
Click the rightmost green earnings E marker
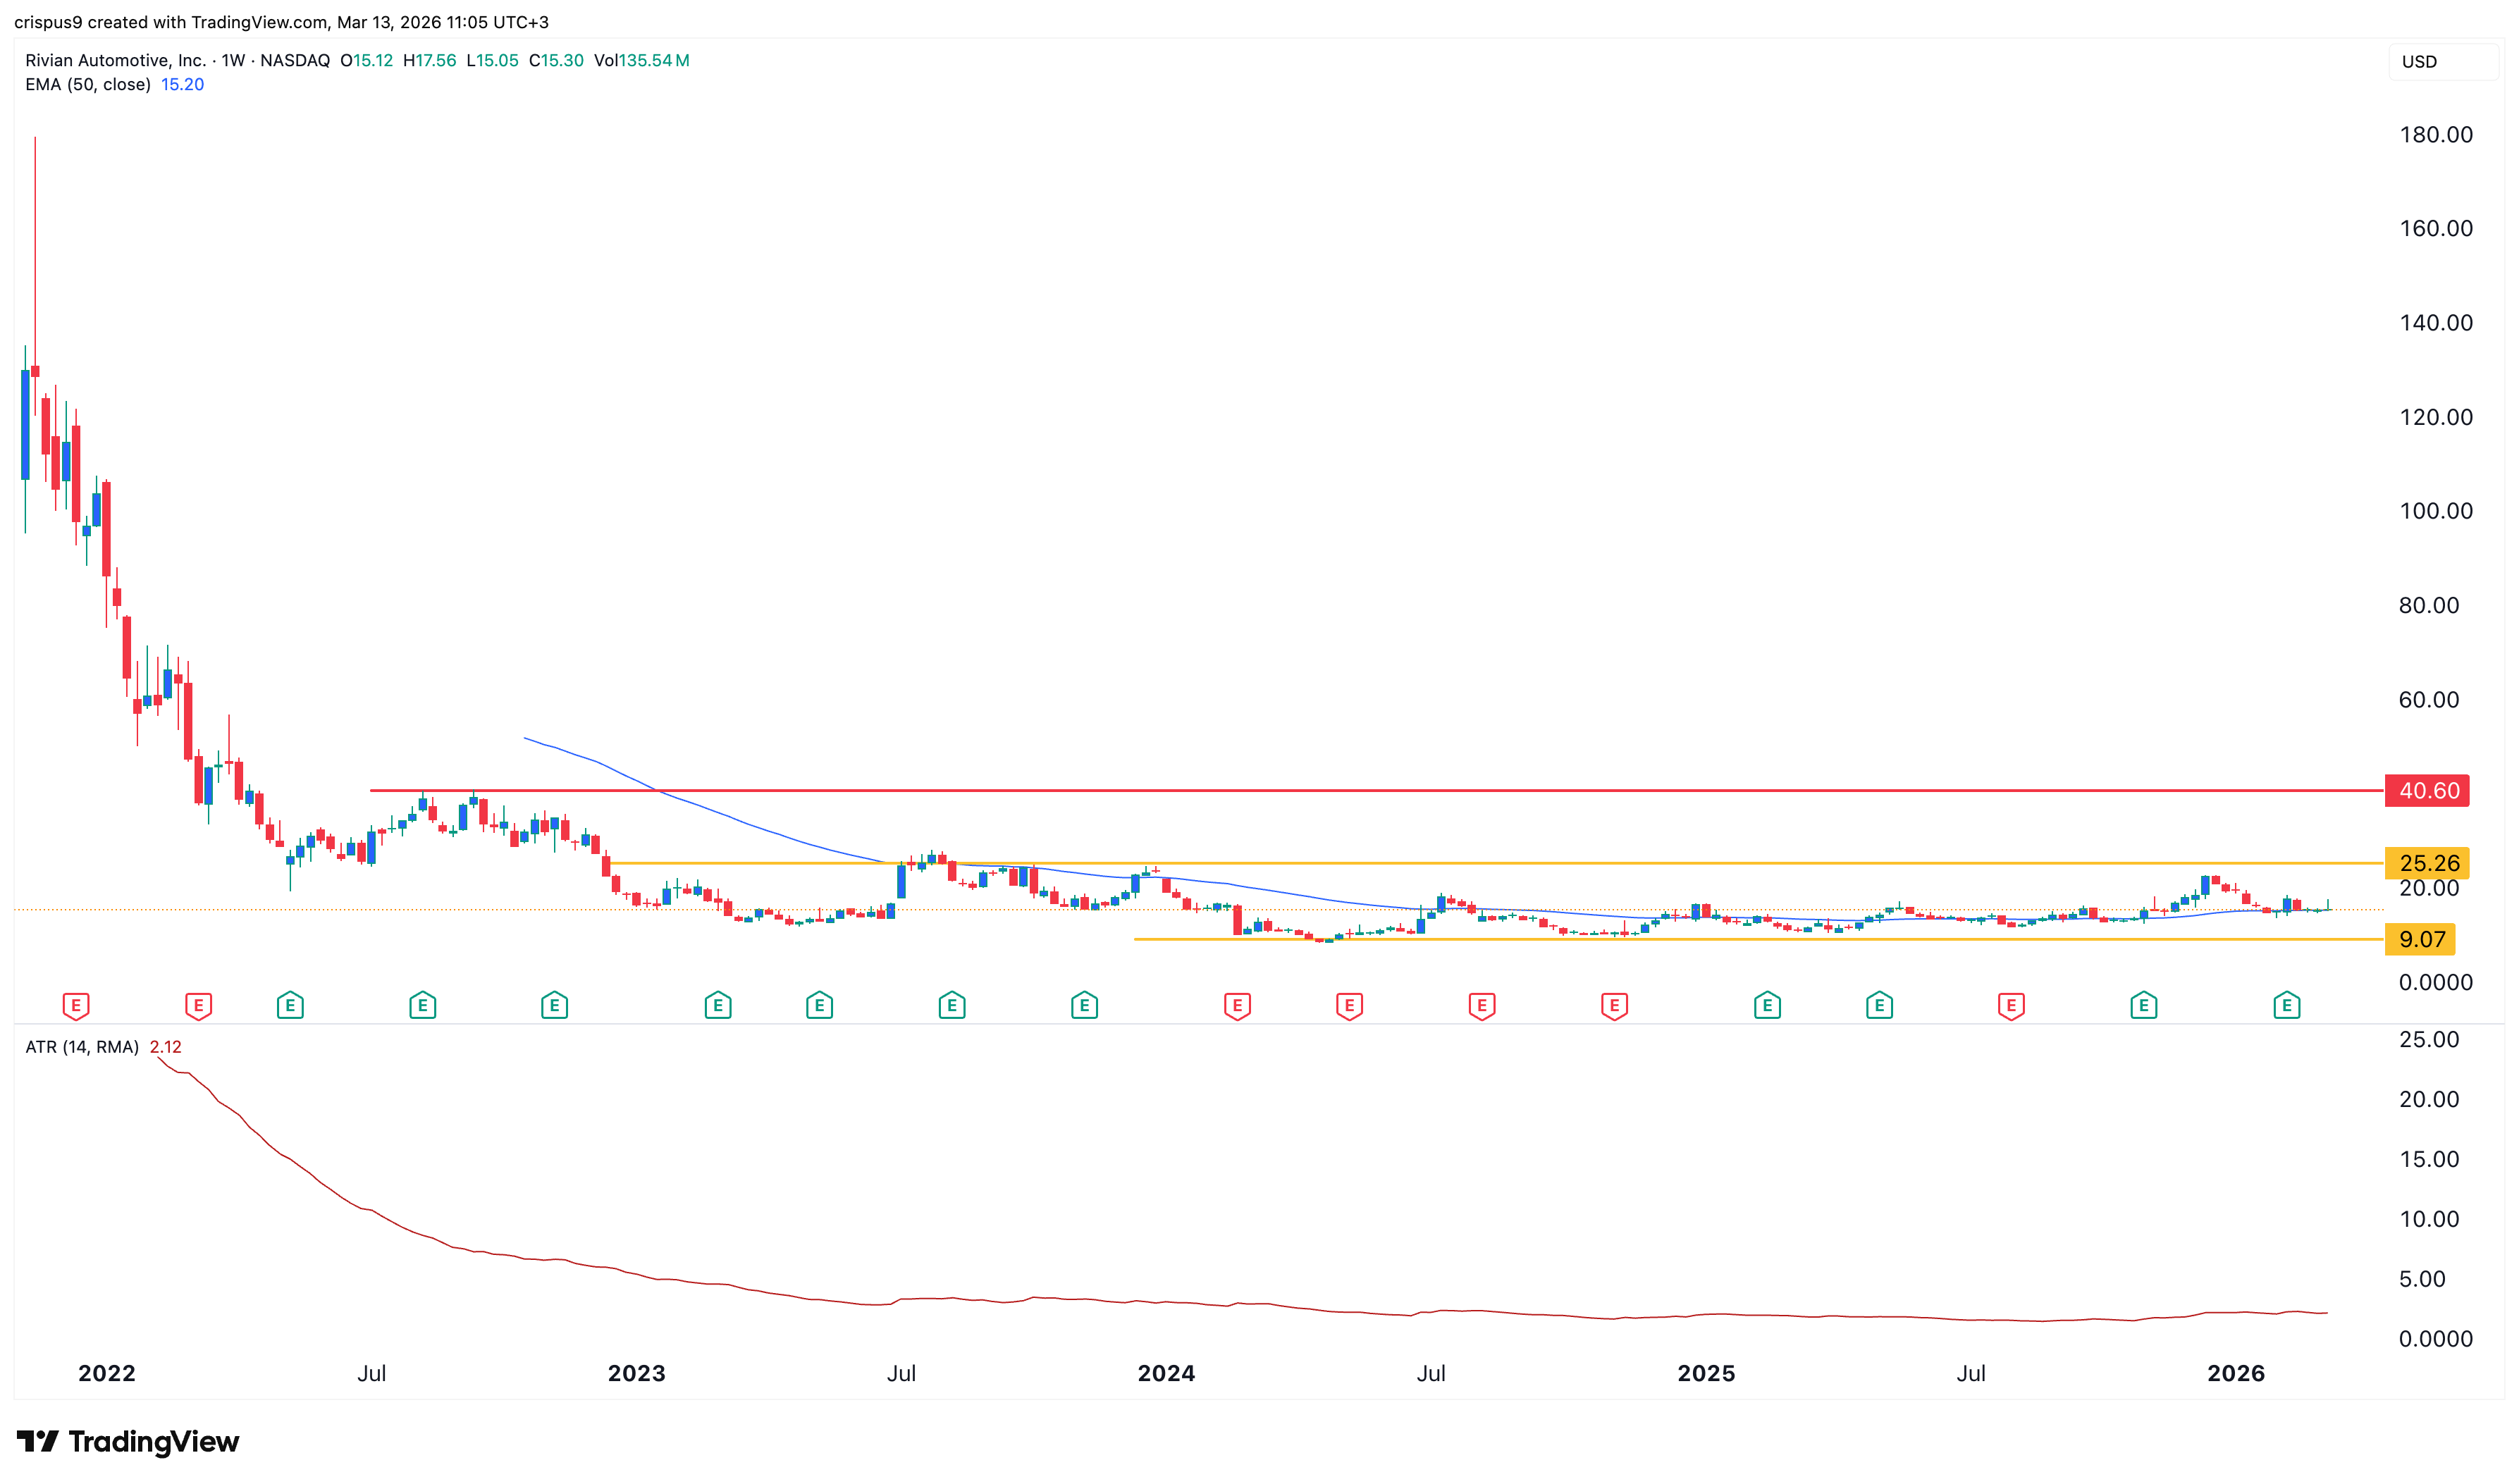(x=2286, y=1005)
